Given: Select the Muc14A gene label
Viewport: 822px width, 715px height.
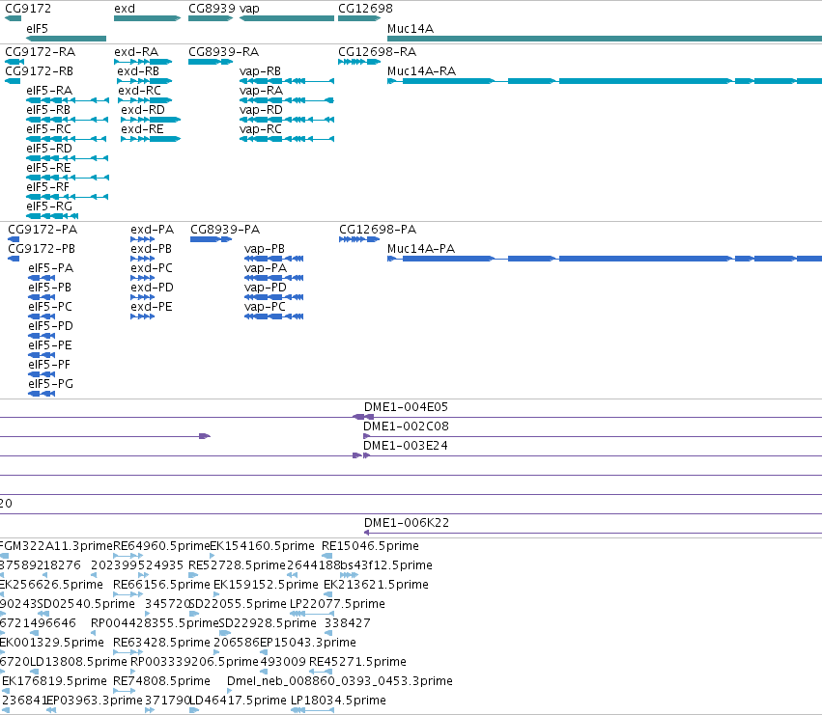Looking at the screenshot, I should pyautogui.click(x=411, y=29).
